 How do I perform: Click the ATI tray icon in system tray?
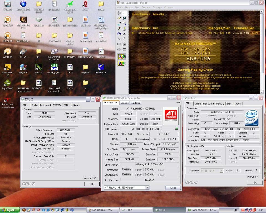[243, 210]
